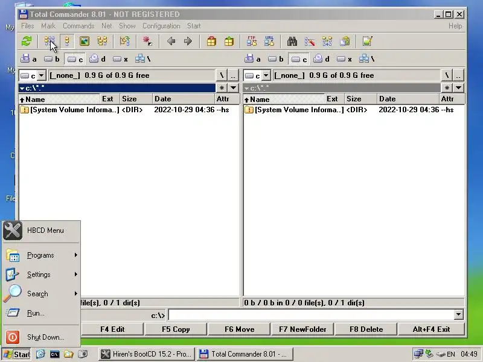This screenshot has width=483, height=362.
Task: Open the Mark menu
Action: coord(48,26)
